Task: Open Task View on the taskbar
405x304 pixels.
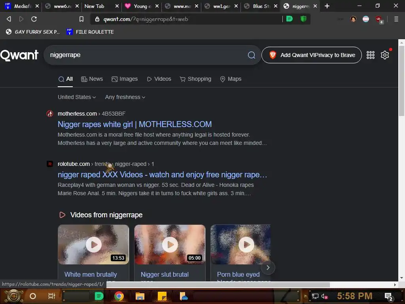Action: click(x=52, y=296)
